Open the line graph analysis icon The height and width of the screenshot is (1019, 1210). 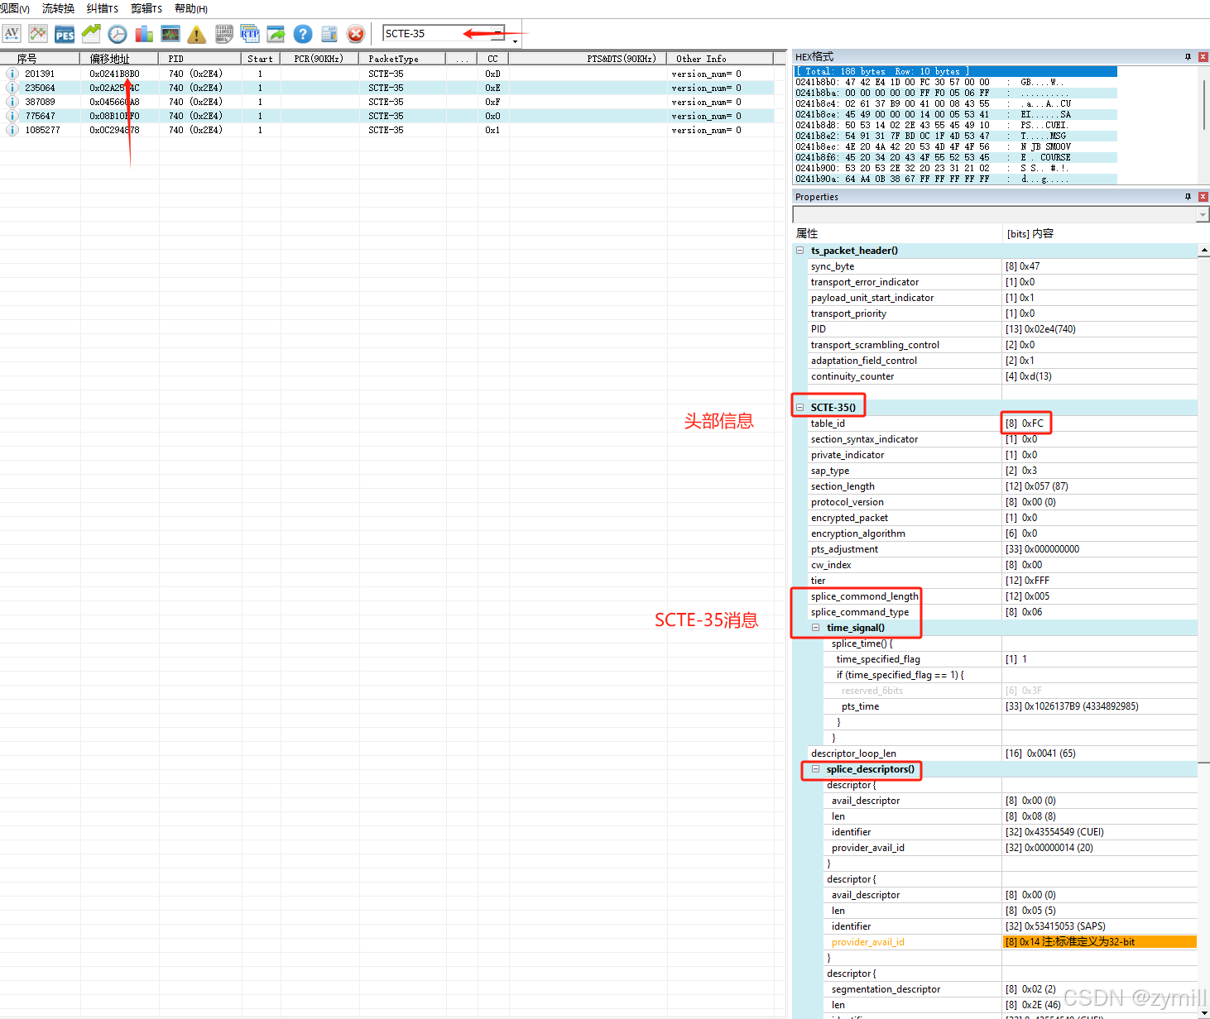(x=38, y=34)
